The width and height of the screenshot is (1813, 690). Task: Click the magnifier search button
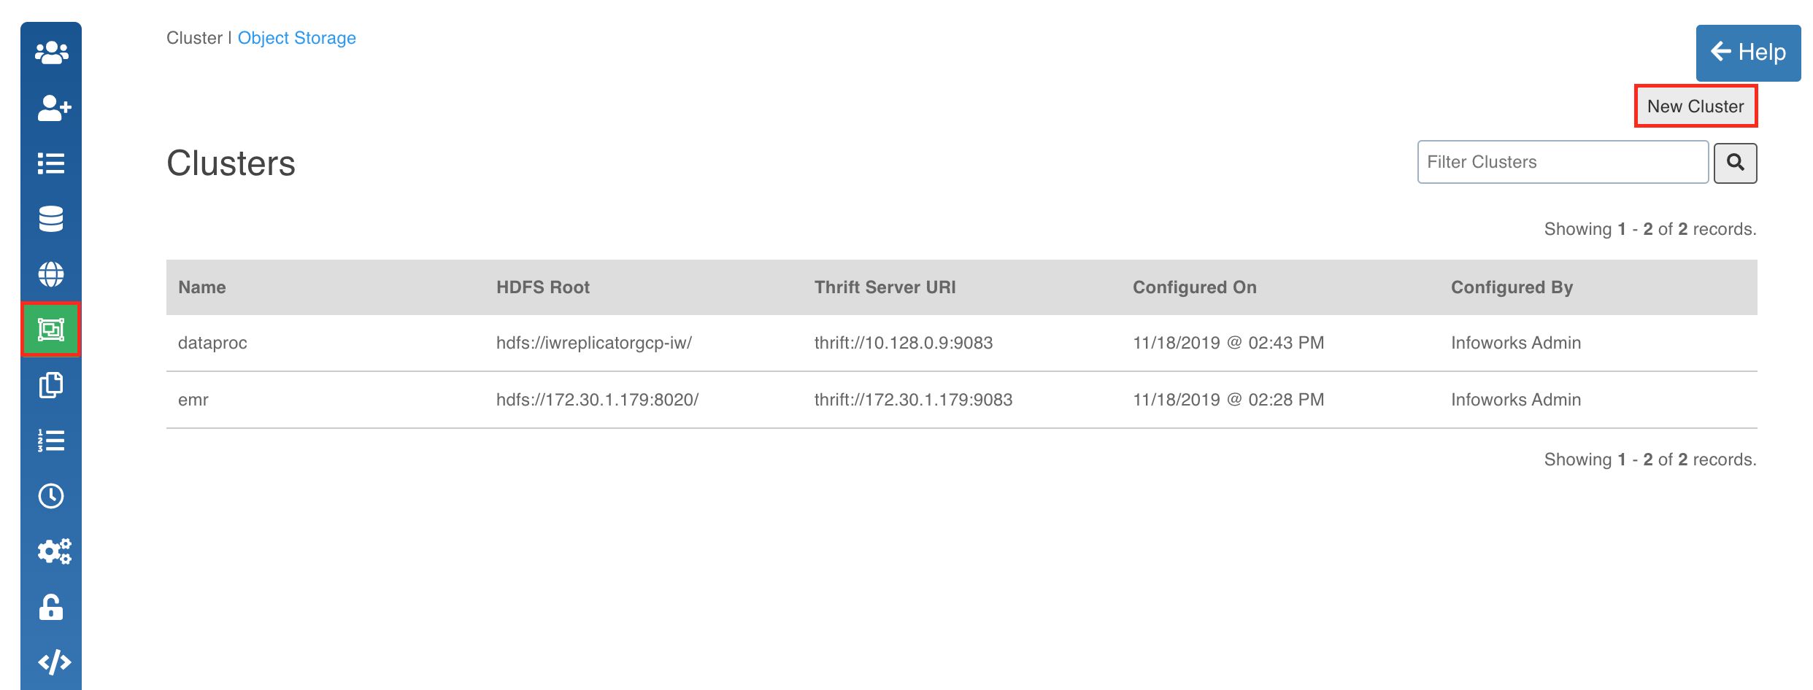click(1735, 163)
